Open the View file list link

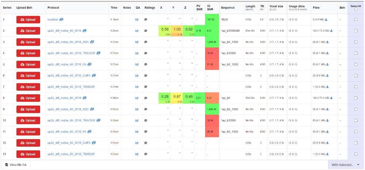[16, 165]
